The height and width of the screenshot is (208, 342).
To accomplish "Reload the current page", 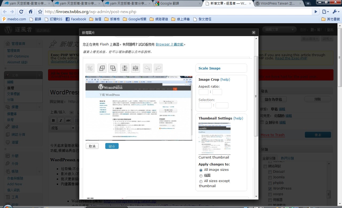I will (21, 11).
